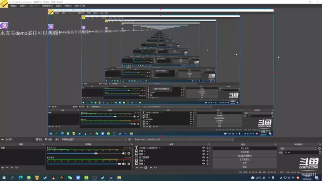322x181 pixels.
Task: Mute the microphone audio speaker icon
Action: click(124, 153)
